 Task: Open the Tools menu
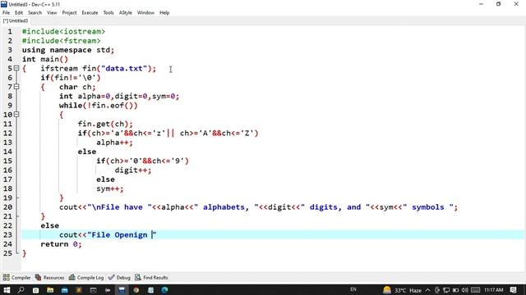(108, 13)
